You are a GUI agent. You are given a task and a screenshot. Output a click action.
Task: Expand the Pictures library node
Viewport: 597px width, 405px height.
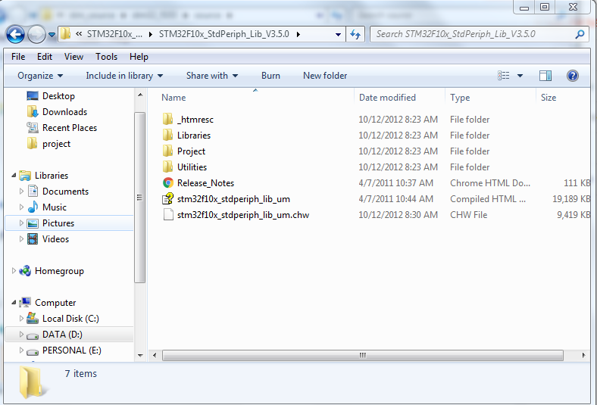(x=21, y=223)
